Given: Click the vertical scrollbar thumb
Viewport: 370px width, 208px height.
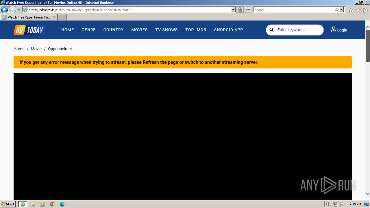Looking at the screenshot, I should 368,46.
